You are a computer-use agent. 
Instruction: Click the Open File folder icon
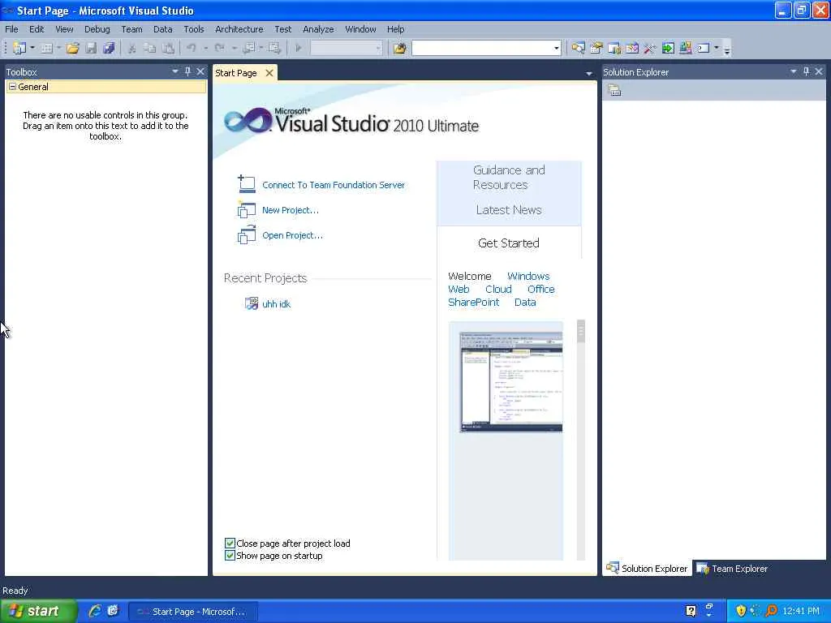[x=72, y=48]
